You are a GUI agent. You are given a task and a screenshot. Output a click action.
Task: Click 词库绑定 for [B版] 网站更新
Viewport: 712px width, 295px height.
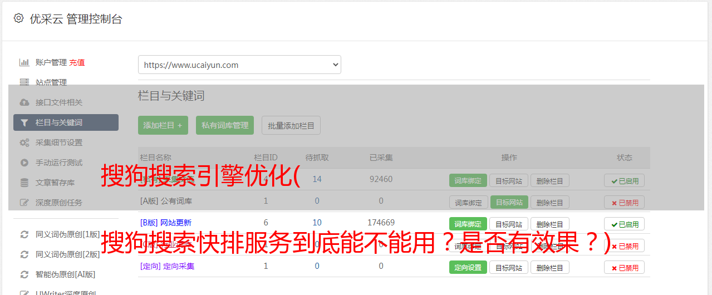pyautogui.click(x=468, y=224)
